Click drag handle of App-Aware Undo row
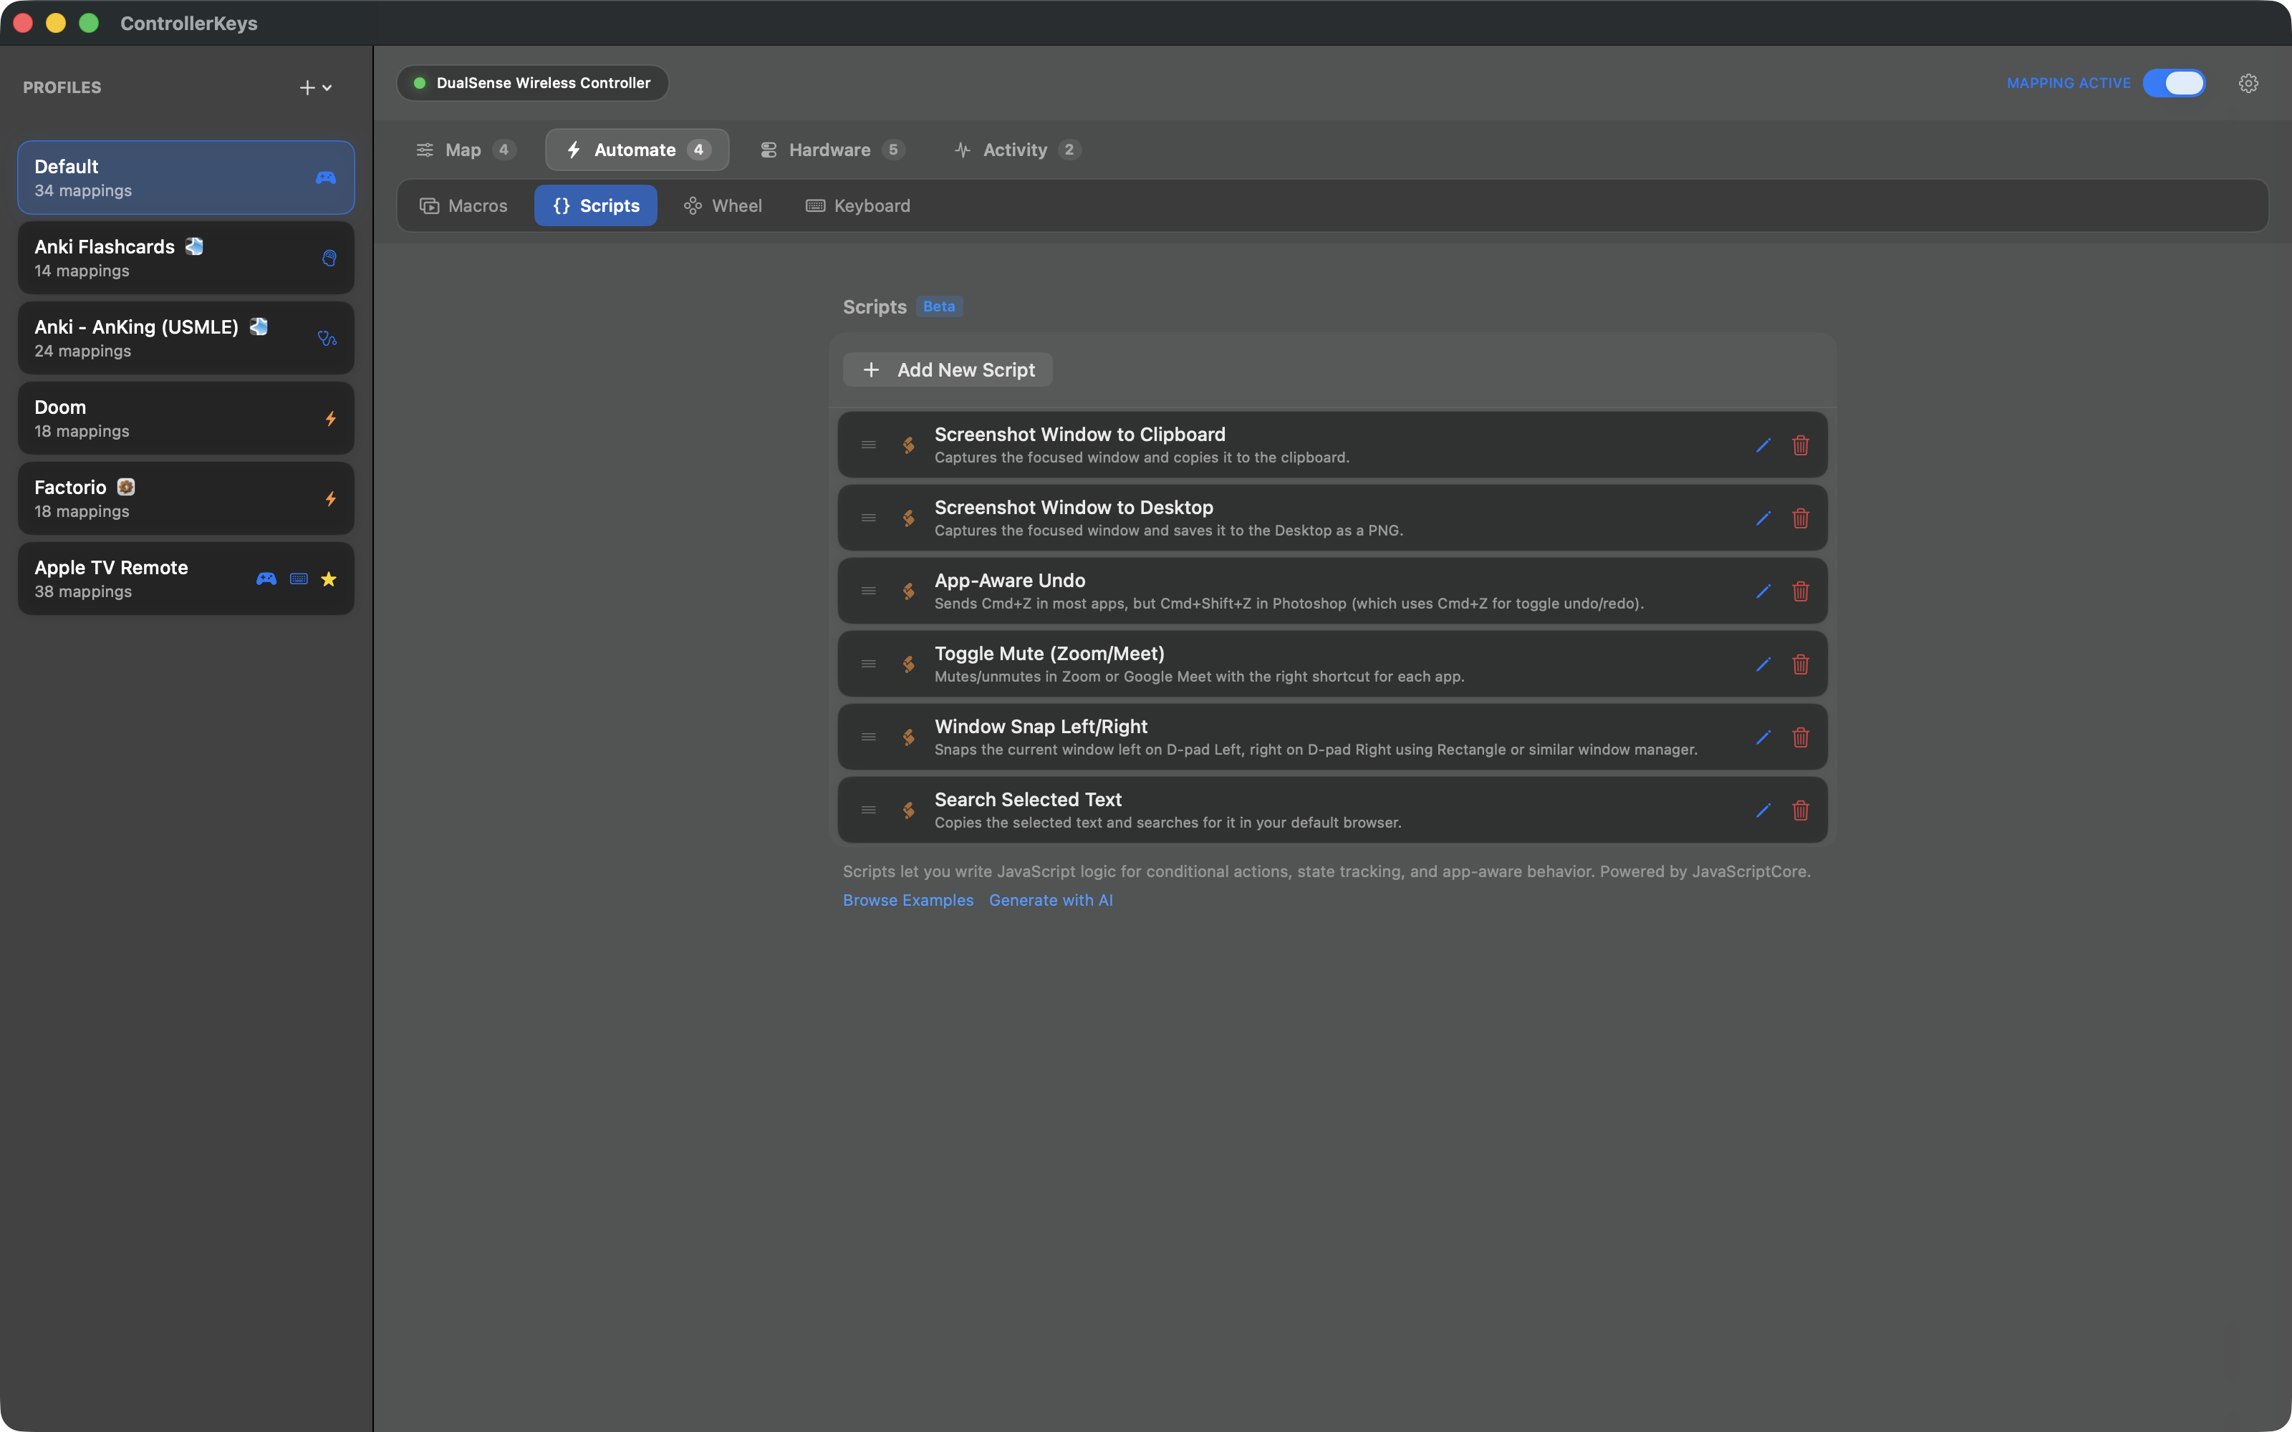 (869, 591)
